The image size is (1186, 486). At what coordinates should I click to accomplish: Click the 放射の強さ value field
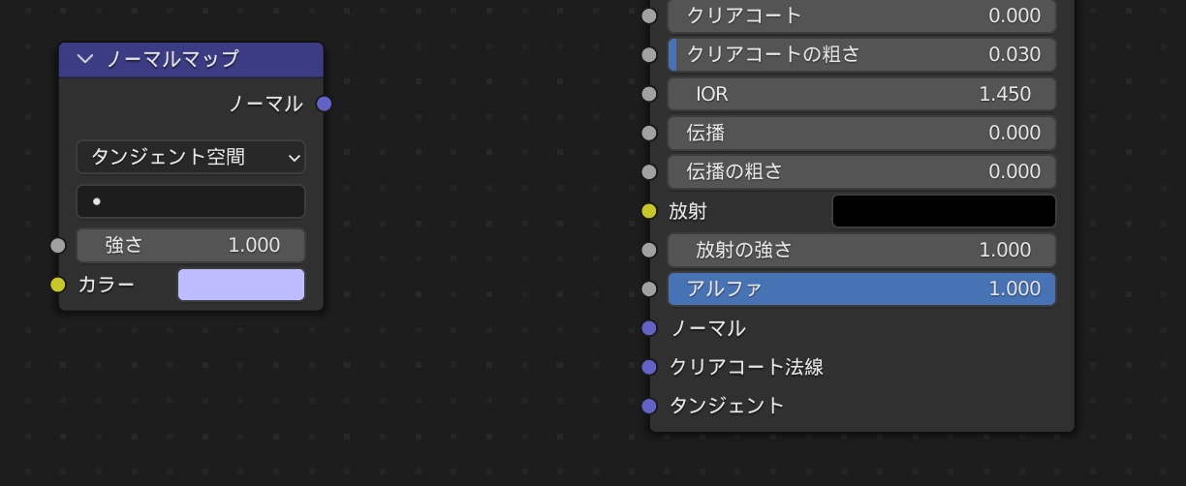pyautogui.click(x=861, y=250)
